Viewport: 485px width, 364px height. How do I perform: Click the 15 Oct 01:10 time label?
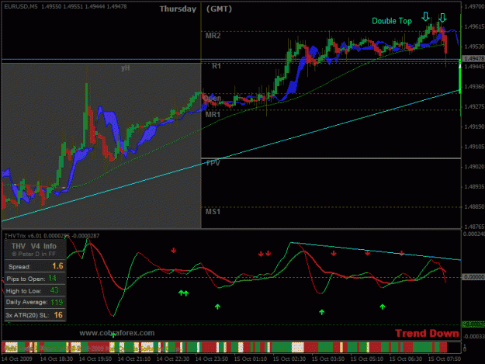(251, 359)
